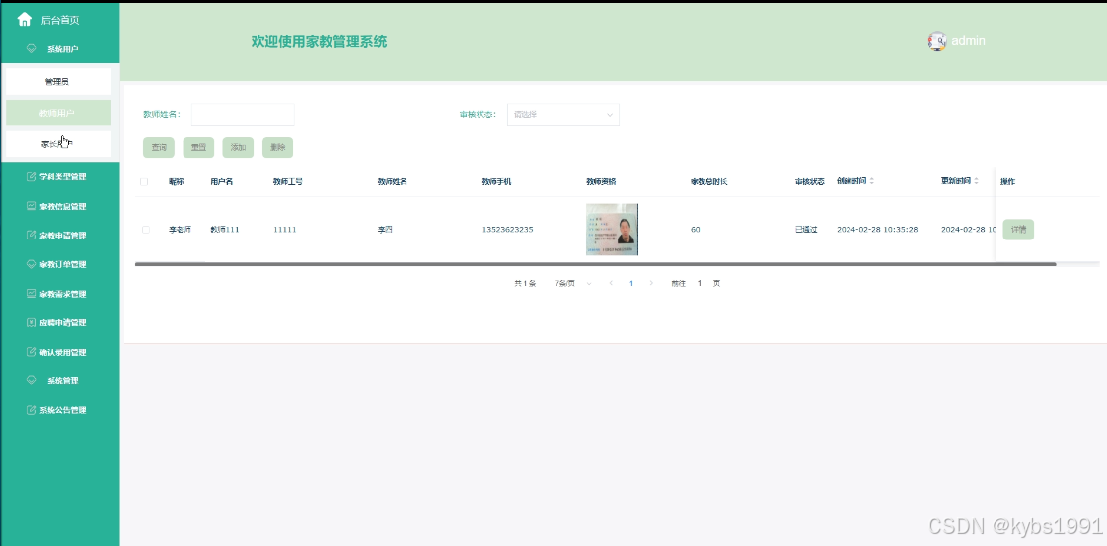Click the cell 11111
Viewport: 1107px width, 546px height.
tap(284, 230)
